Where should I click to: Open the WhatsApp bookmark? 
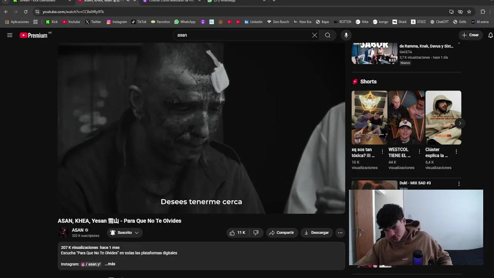pyautogui.click(x=185, y=22)
